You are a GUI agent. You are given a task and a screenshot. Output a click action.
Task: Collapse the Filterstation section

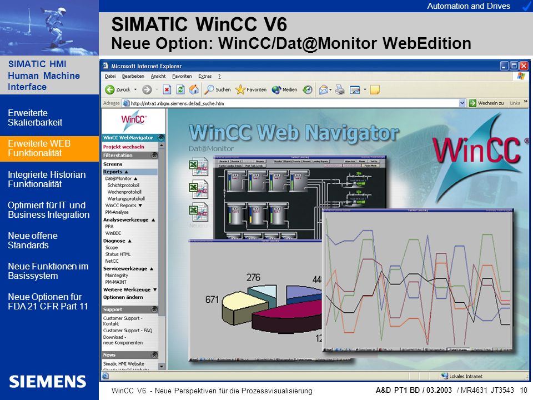154,155
